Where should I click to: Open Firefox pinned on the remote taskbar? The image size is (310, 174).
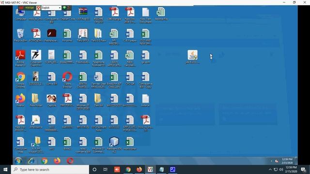[57, 161]
